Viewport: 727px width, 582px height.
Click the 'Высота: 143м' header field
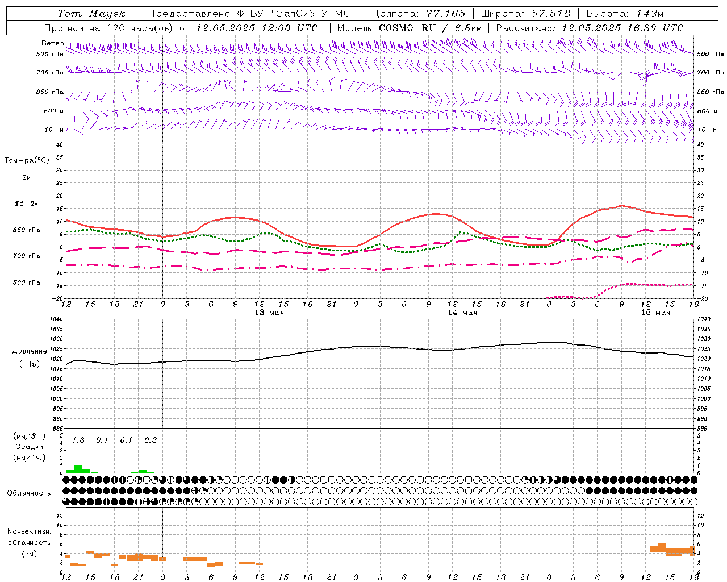click(625, 14)
